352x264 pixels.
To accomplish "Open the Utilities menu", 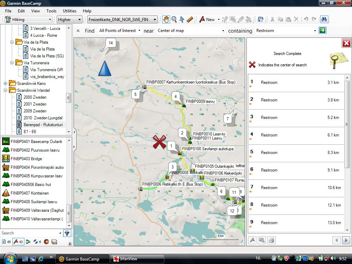I will (69, 11).
